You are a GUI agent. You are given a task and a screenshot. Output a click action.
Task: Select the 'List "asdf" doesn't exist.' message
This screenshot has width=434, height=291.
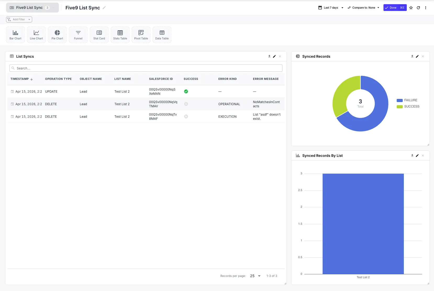pyautogui.click(x=267, y=116)
